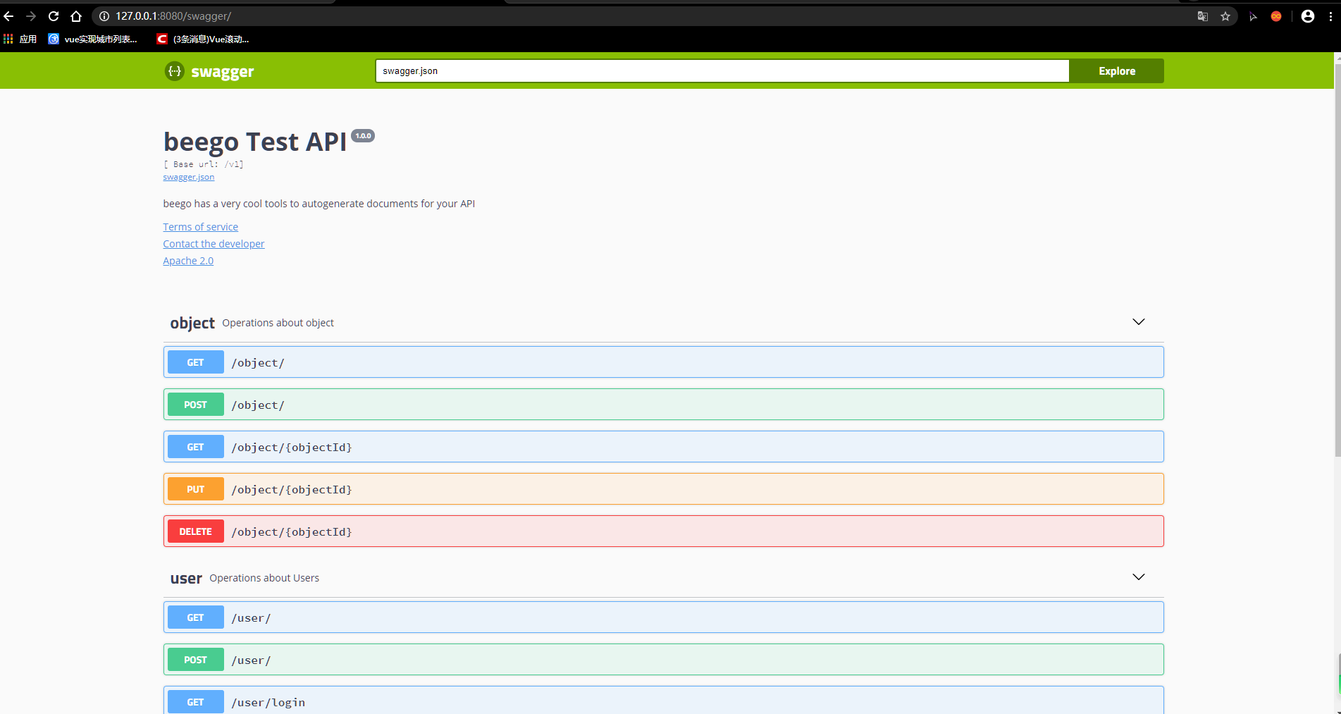The height and width of the screenshot is (714, 1341).
Task: Expand the DELETE /object/{objectId} operation
Action: (x=664, y=531)
